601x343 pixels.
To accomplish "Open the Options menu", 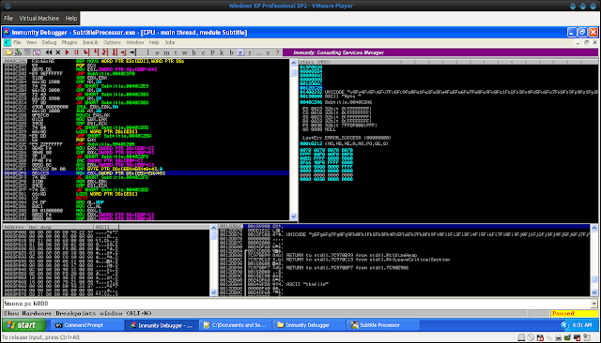I will point(112,42).
